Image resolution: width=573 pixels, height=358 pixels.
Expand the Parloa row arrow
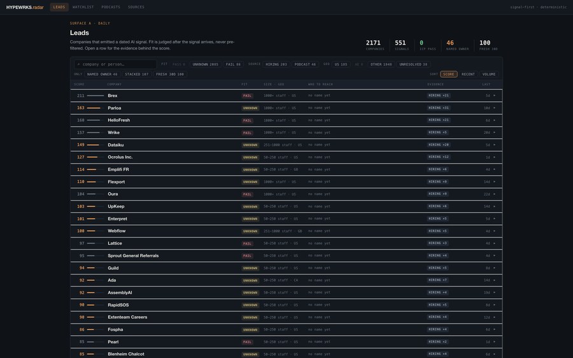[495, 108]
